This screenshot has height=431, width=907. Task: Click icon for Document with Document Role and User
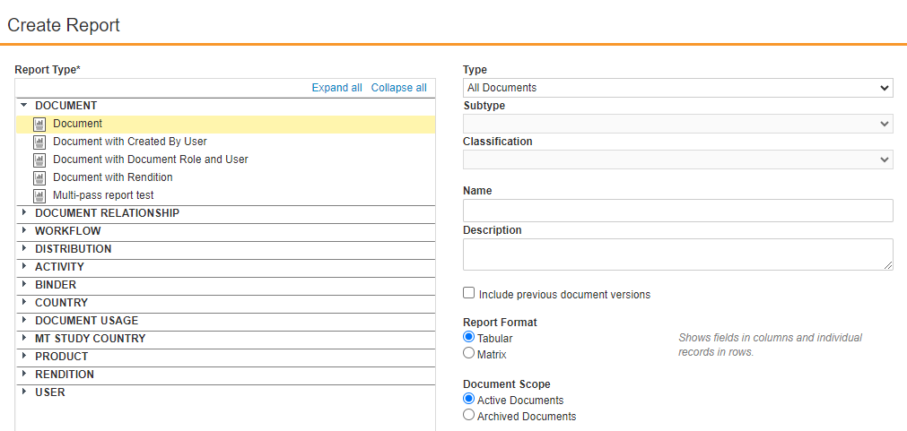pyautogui.click(x=39, y=160)
